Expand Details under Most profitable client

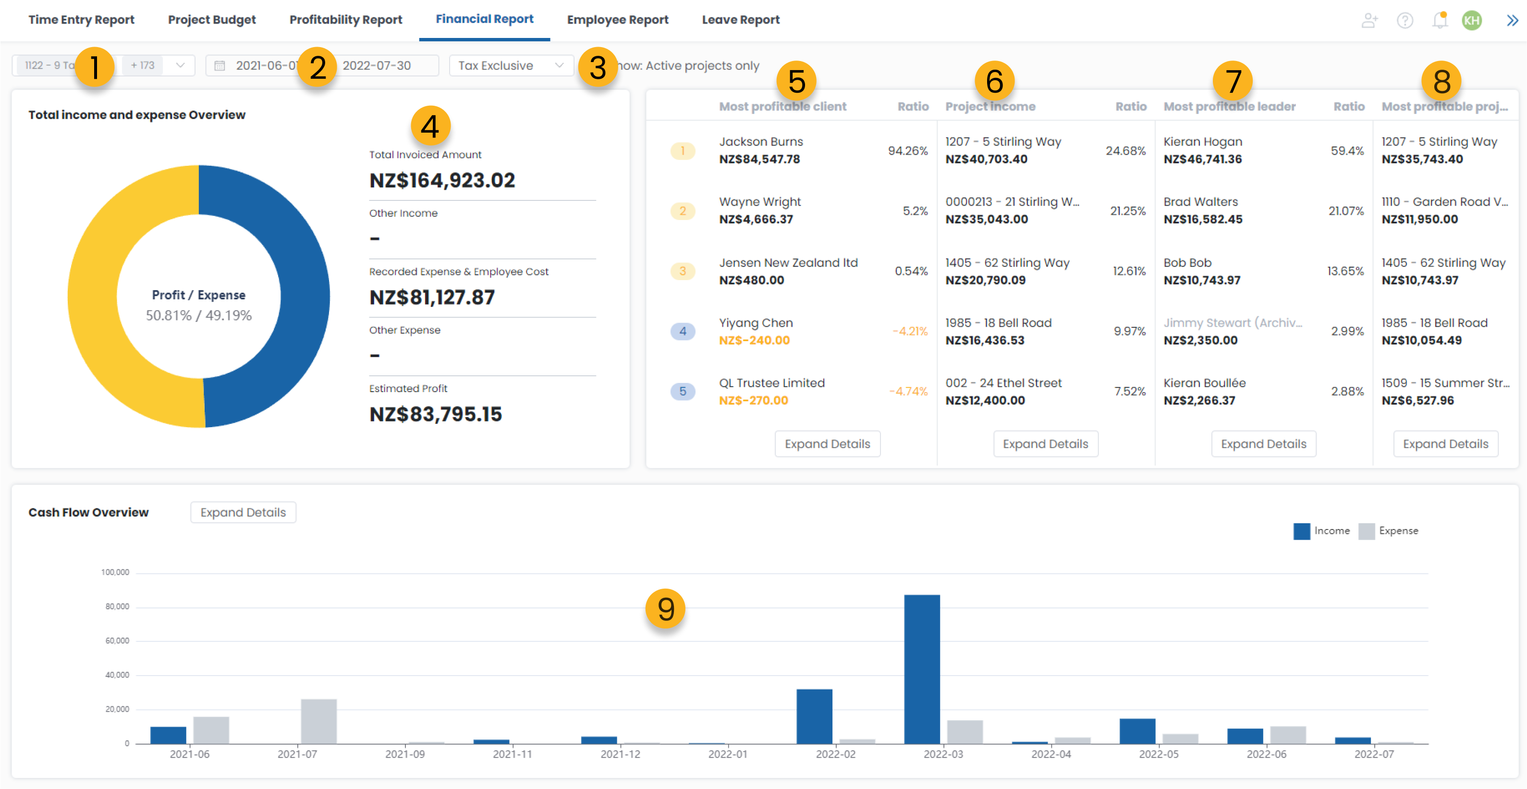(x=827, y=444)
